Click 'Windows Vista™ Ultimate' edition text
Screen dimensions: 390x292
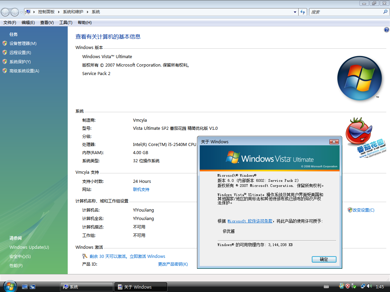tap(107, 57)
